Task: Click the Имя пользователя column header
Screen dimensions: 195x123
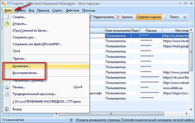Action: 118,31
